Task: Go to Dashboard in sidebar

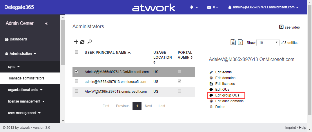Action: [x=18, y=39]
